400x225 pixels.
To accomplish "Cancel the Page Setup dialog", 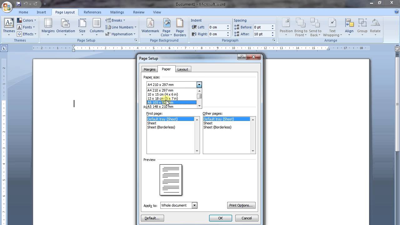I will pyautogui.click(x=246, y=218).
